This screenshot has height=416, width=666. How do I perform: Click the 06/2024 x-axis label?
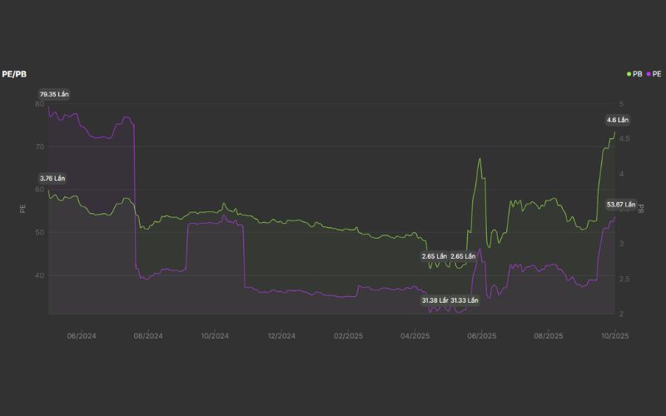[x=82, y=336]
